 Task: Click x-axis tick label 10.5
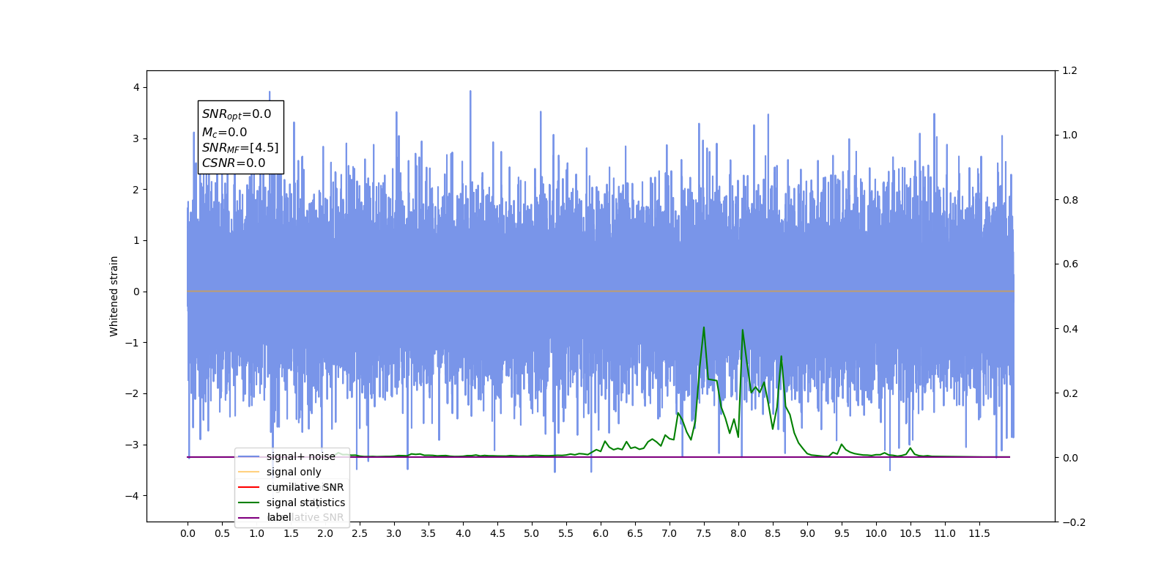pyautogui.click(x=910, y=533)
